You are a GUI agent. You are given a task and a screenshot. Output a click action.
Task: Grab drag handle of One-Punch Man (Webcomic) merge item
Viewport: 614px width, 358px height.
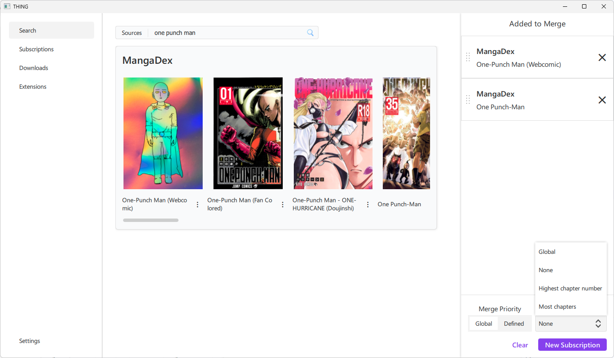pyautogui.click(x=468, y=57)
